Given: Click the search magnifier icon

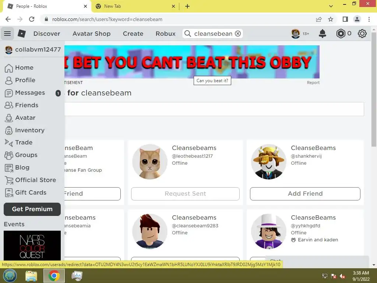Looking at the screenshot, I should (x=187, y=34).
